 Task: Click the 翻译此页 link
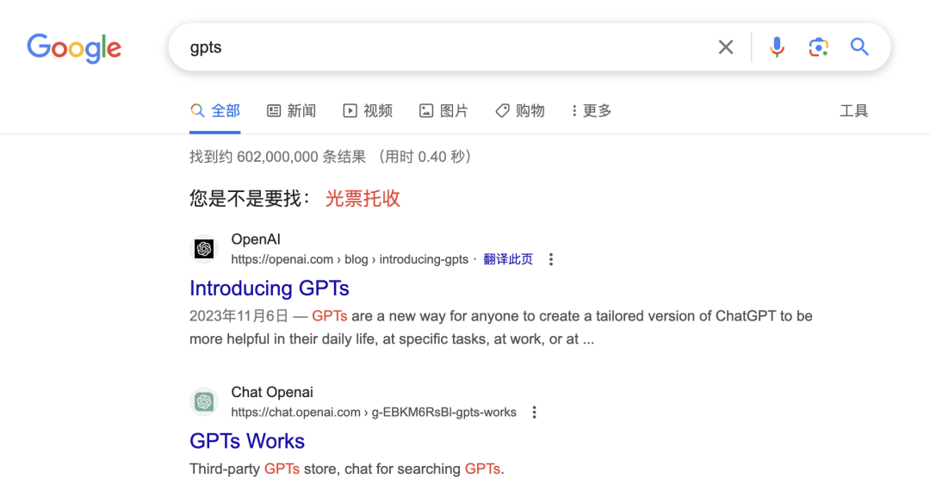coord(508,259)
